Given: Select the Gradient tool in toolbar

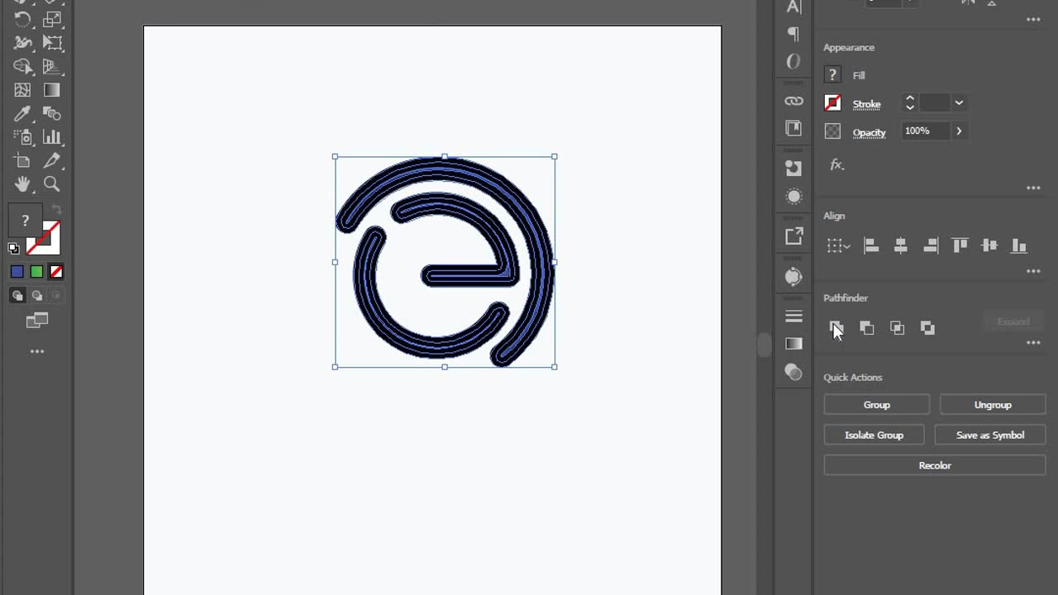Looking at the screenshot, I should [x=52, y=90].
